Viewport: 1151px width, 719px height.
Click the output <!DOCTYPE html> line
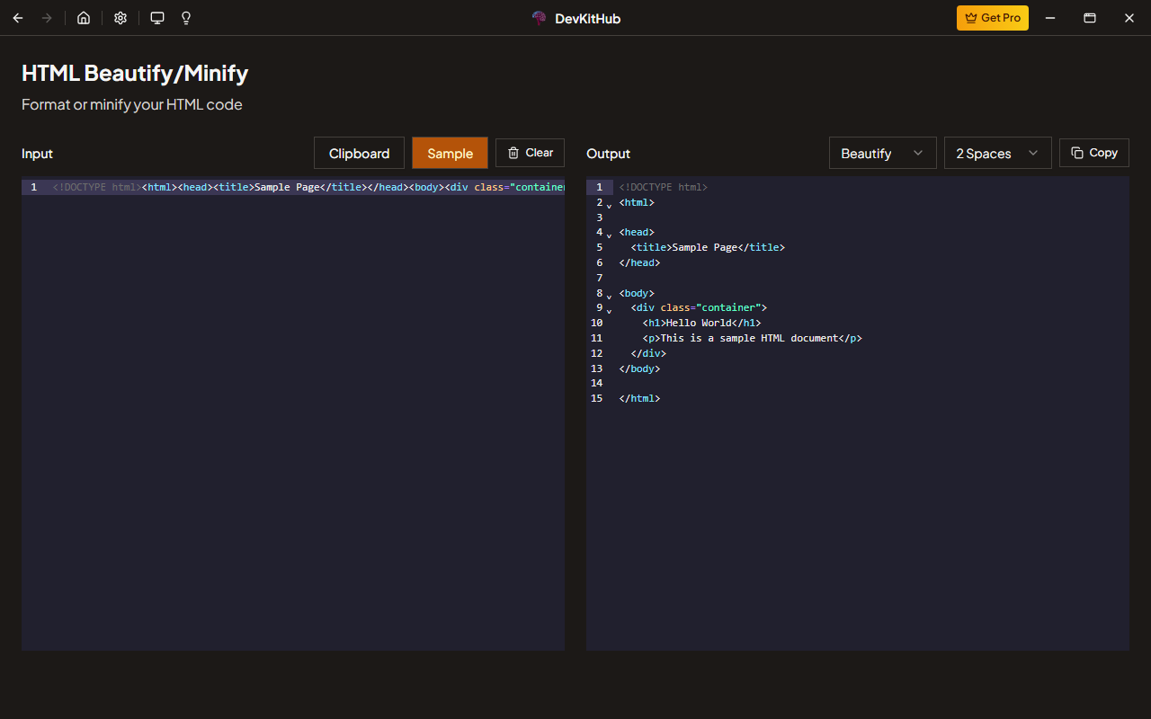(664, 187)
